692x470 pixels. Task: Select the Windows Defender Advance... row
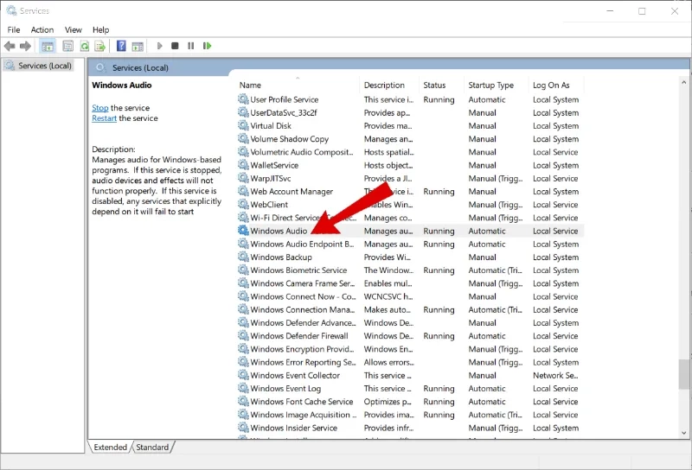click(x=410, y=323)
